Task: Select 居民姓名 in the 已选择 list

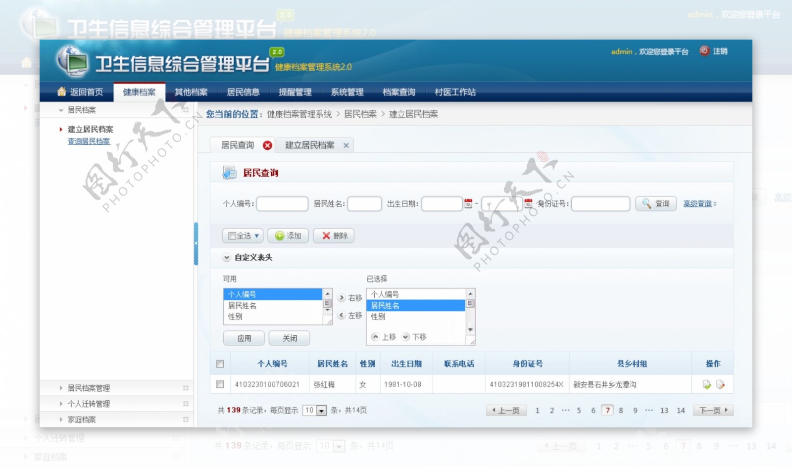Action: (416, 306)
